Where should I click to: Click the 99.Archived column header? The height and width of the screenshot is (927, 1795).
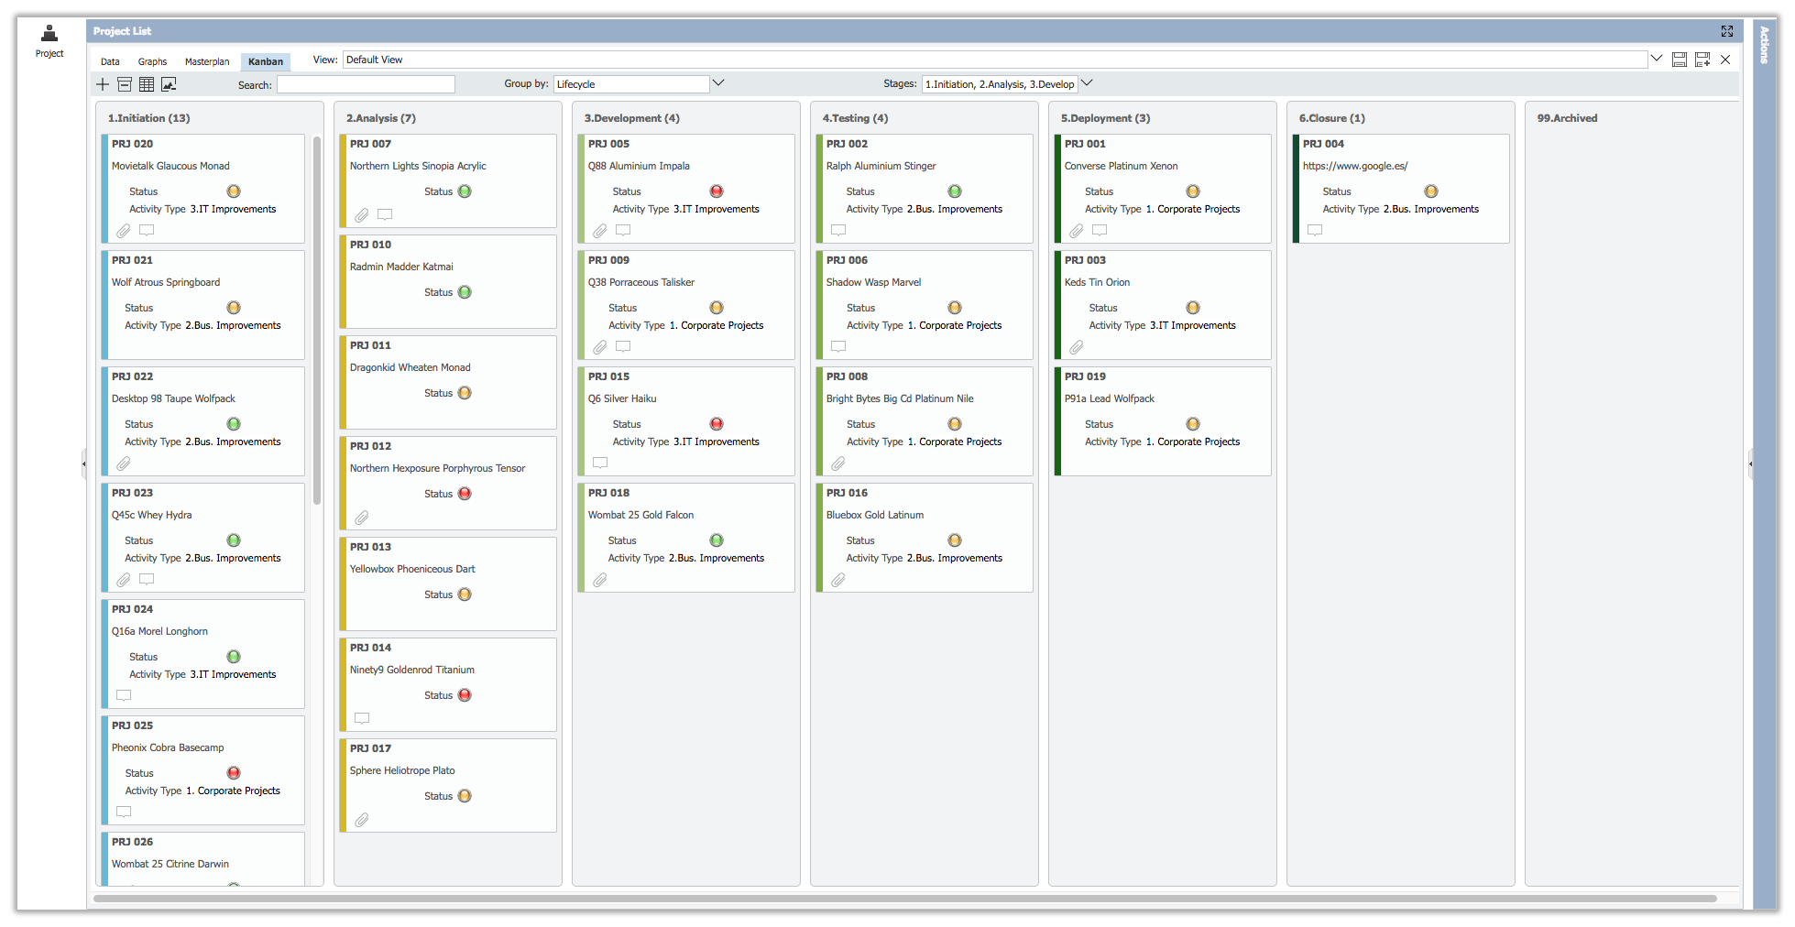(1567, 118)
